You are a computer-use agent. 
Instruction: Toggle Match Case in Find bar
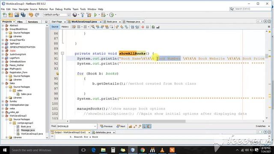pyautogui.click(x=130, y=126)
